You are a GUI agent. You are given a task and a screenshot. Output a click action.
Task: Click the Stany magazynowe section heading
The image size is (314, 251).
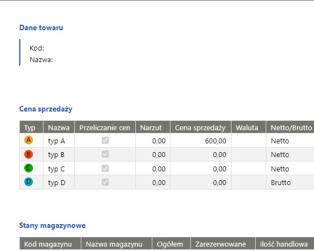(x=52, y=225)
